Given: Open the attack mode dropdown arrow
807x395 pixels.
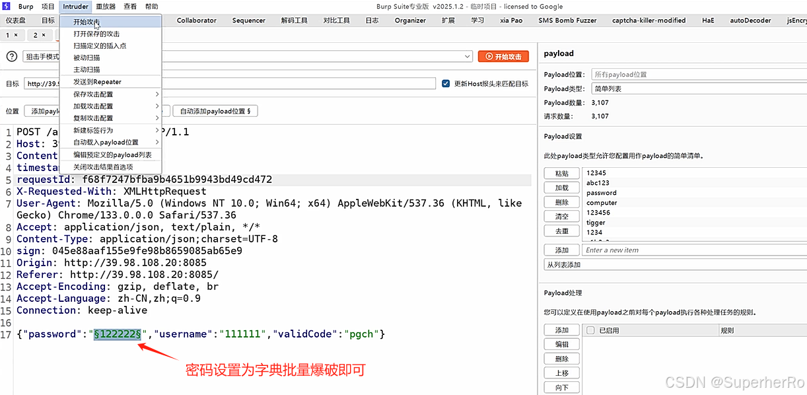Looking at the screenshot, I should 467,57.
